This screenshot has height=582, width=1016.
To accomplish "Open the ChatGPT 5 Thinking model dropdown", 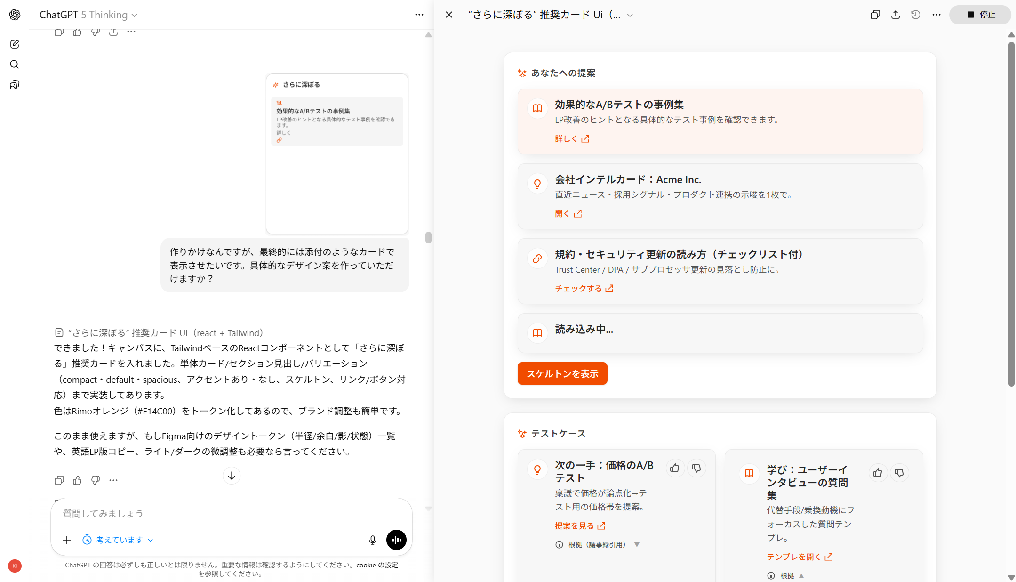I will point(88,15).
